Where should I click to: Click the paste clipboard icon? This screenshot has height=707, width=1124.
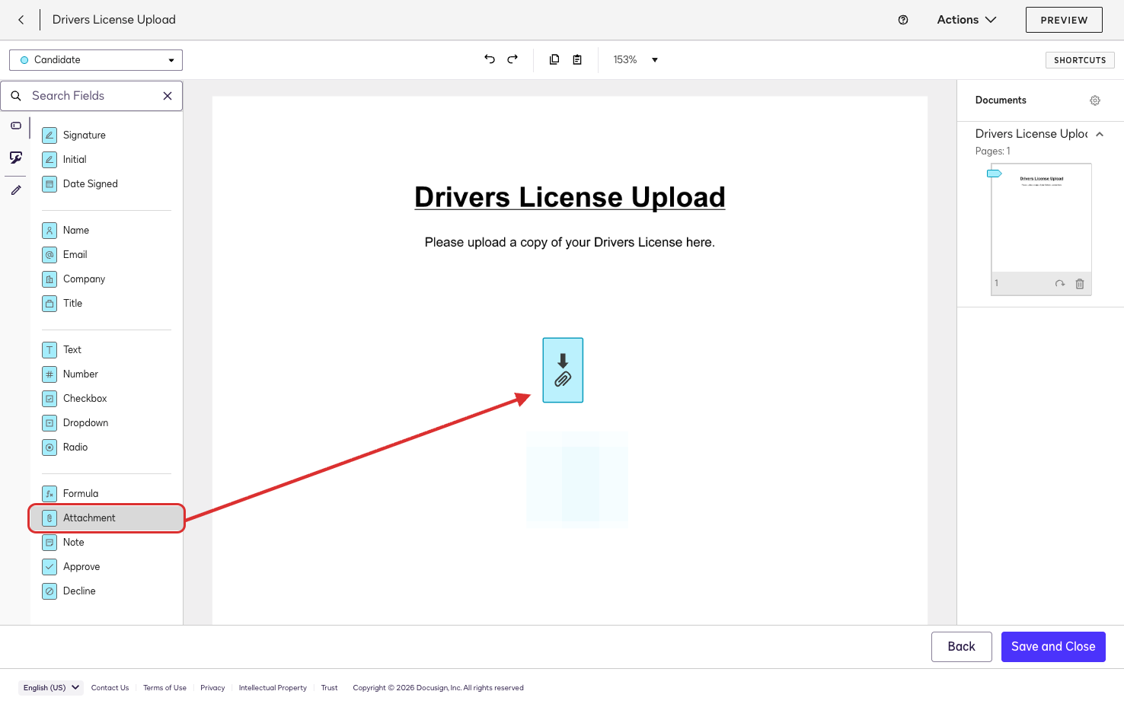point(577,59)
